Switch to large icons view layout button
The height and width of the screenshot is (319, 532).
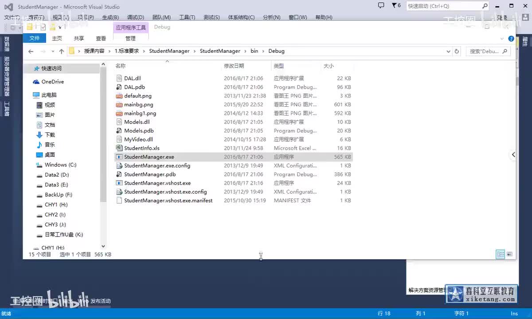point(510,254)
